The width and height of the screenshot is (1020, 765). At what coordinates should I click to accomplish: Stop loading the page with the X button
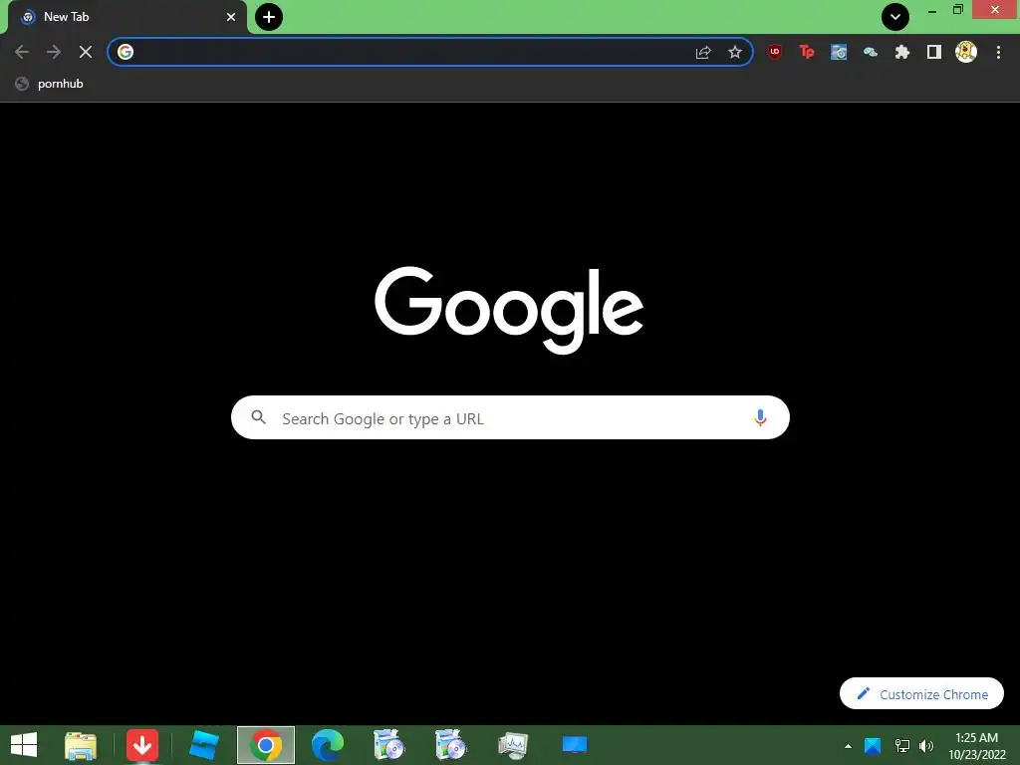86,52
